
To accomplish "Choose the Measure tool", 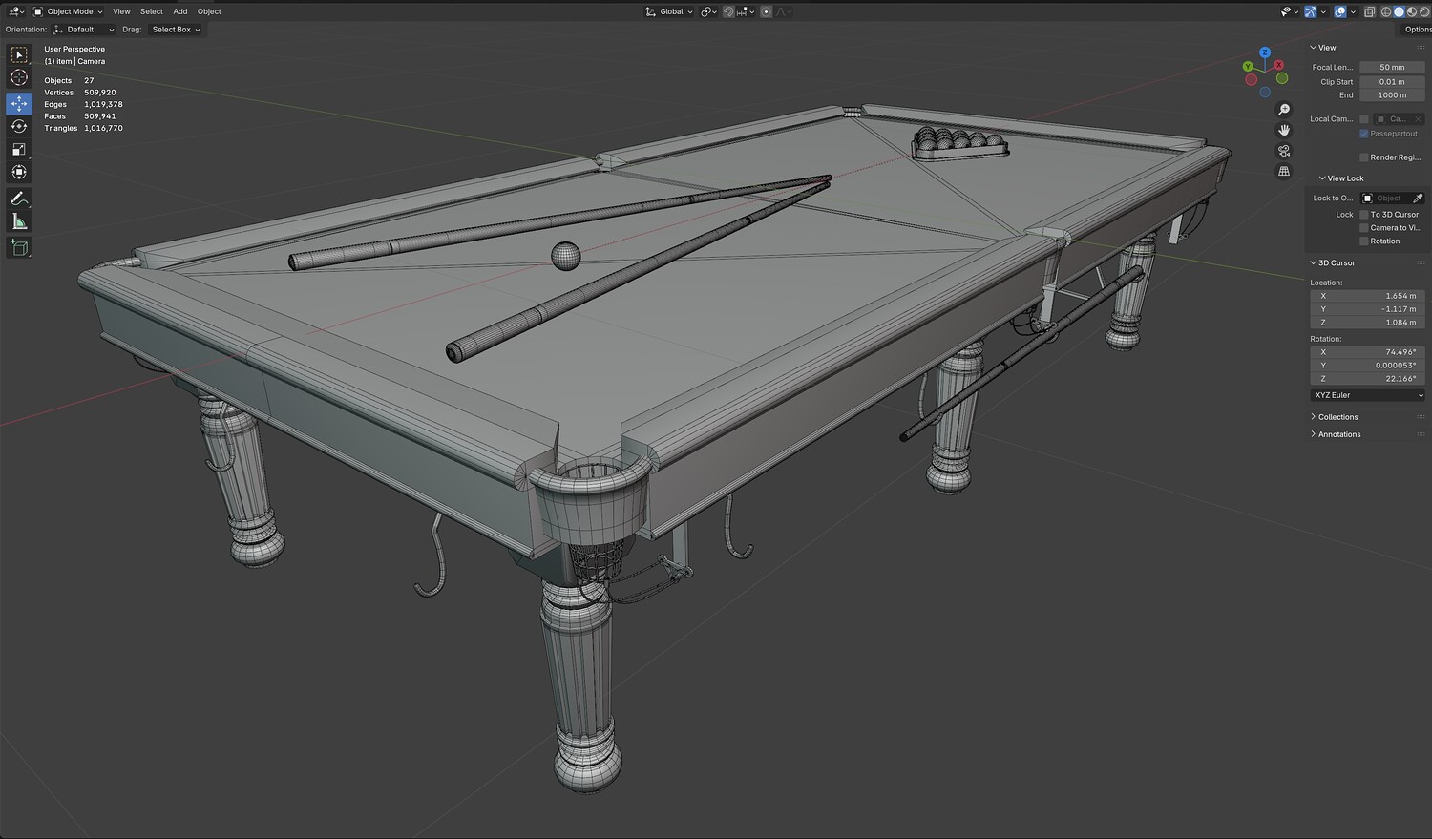I will tap(19, 221).
